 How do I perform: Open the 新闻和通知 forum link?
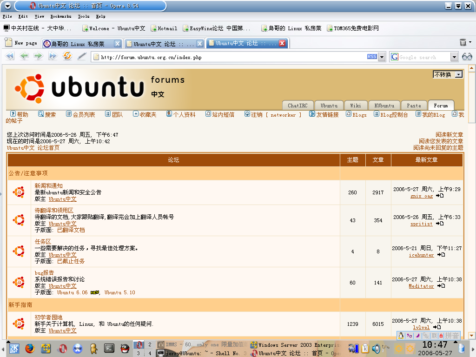pyautogui.click(x=48, y=185)
